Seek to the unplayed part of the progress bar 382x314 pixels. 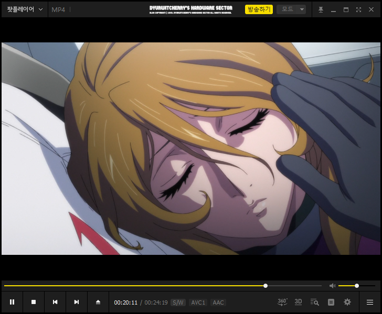(x=295, y=286)
